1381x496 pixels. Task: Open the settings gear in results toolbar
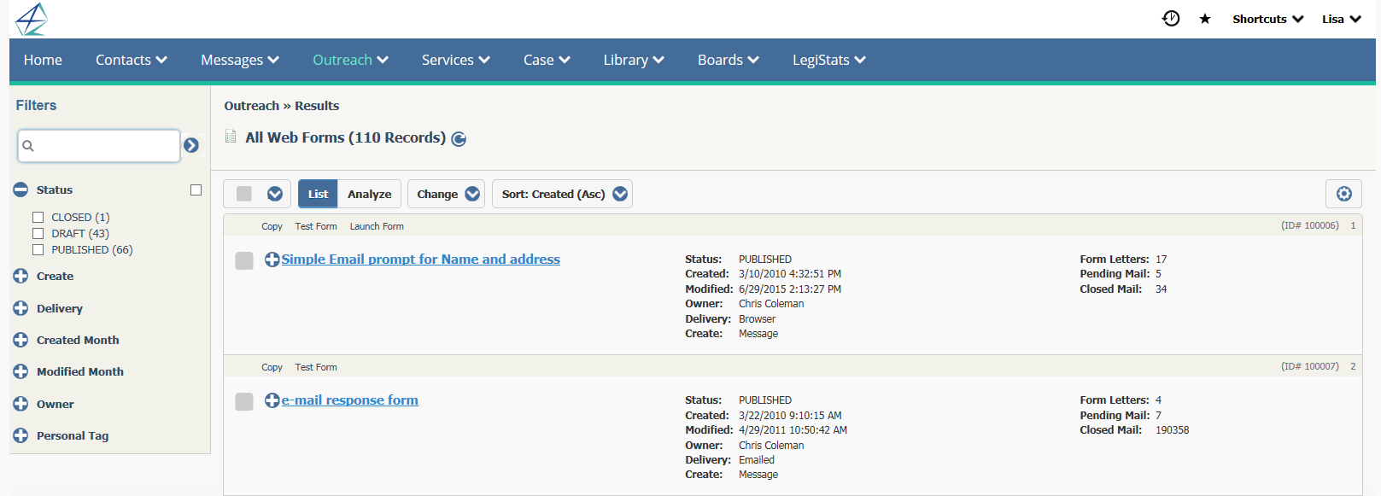click(1343, 194)
